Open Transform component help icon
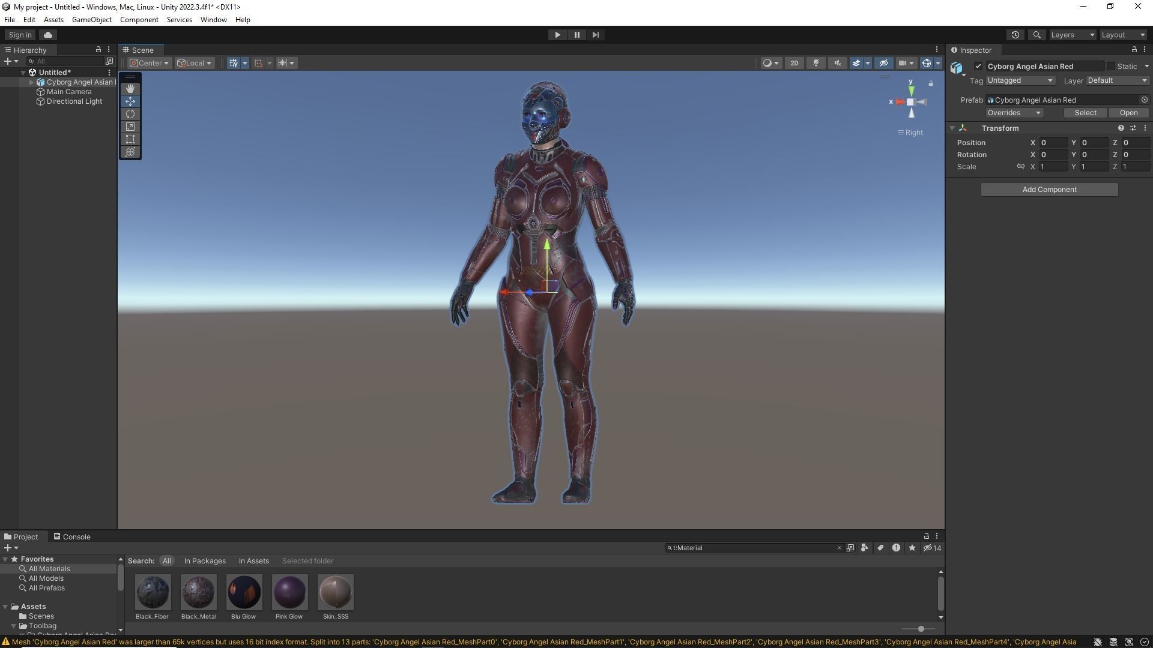This screenshot has height=648, width=1153. [x=1121, y=128]
